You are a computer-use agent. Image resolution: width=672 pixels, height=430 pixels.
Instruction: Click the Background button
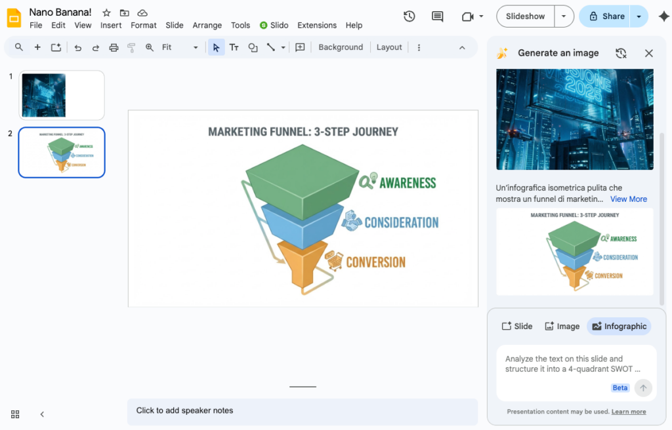click(341, 47)
